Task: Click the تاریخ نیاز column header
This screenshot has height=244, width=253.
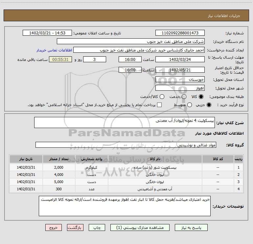Action: [x=26, y=159]
